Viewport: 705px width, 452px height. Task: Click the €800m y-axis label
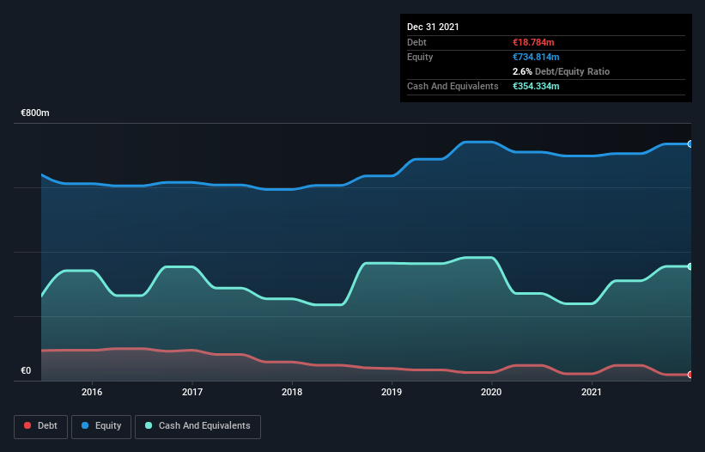[x=35, y=113]
